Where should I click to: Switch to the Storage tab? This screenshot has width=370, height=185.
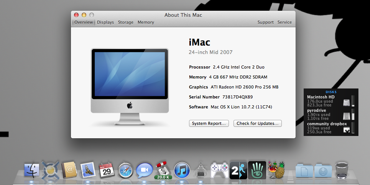tap(125, 22)
